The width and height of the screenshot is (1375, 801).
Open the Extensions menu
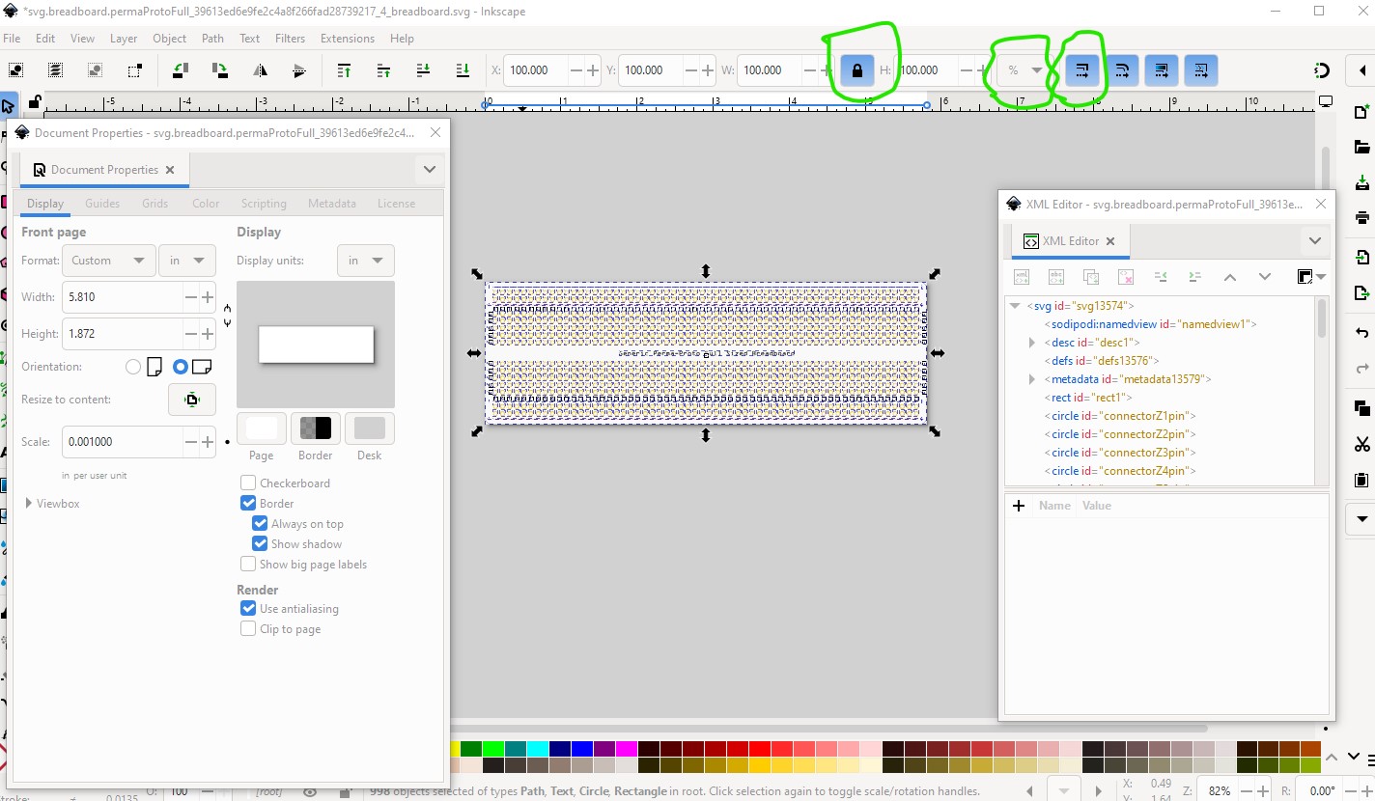click(348, 39)
